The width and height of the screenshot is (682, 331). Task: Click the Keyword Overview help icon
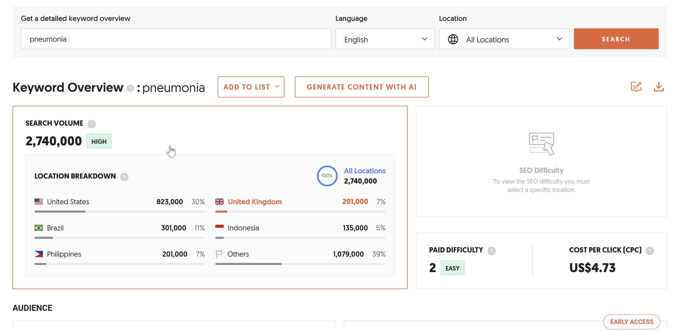click(x=130, y=88)
